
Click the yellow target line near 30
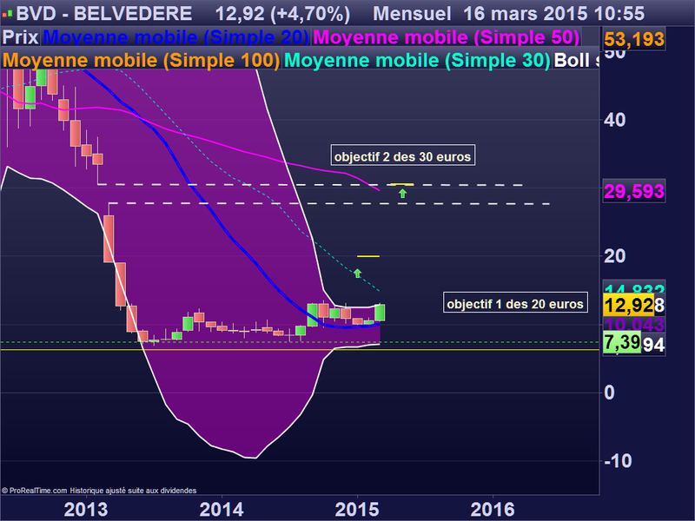click(401, 184)
